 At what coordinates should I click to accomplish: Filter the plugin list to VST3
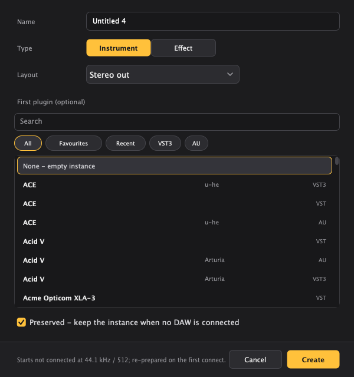(165, 143)
